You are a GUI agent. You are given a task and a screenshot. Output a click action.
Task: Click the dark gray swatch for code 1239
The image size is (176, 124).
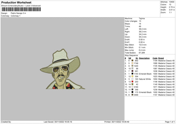(x=133, y=89)
